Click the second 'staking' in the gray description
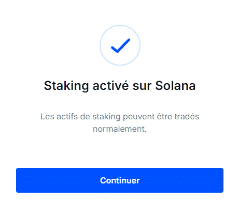 click(x=106, y=117)
